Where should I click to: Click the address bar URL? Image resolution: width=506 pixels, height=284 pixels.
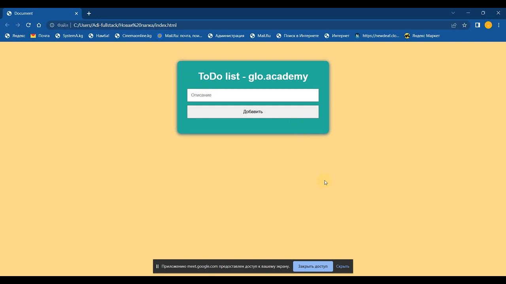tap(125, 25)
